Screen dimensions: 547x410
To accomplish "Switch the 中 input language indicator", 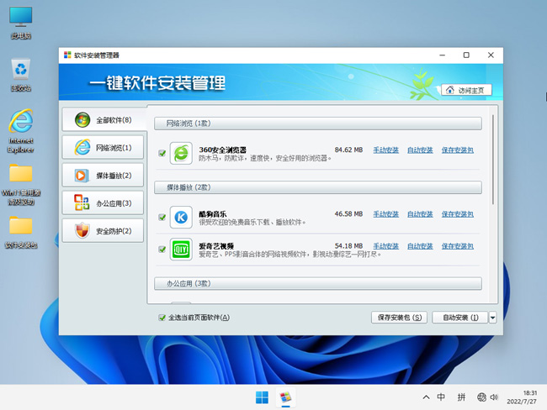I will point(441,397).
